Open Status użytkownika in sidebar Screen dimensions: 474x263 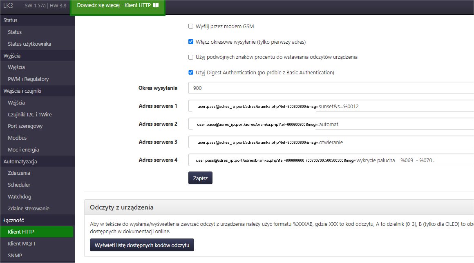29,44
